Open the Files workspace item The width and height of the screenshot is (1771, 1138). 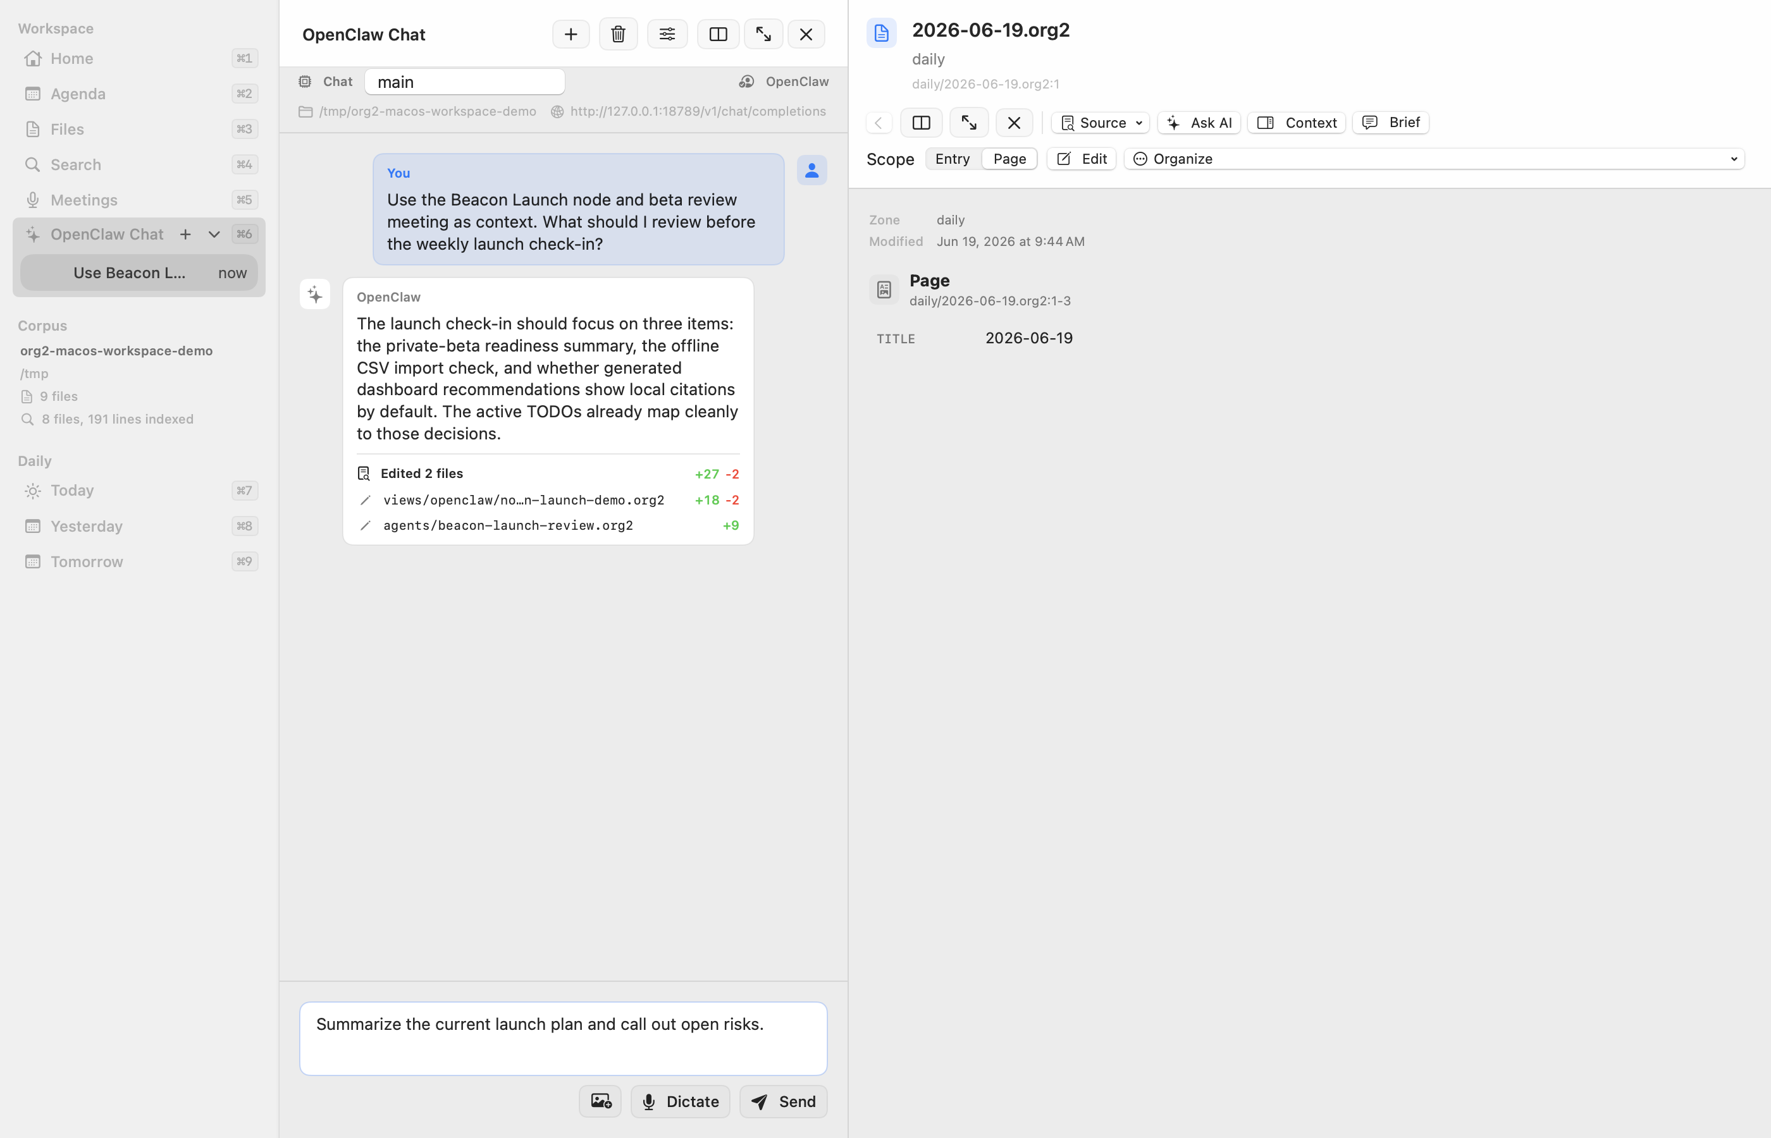(x=139, y=130)
